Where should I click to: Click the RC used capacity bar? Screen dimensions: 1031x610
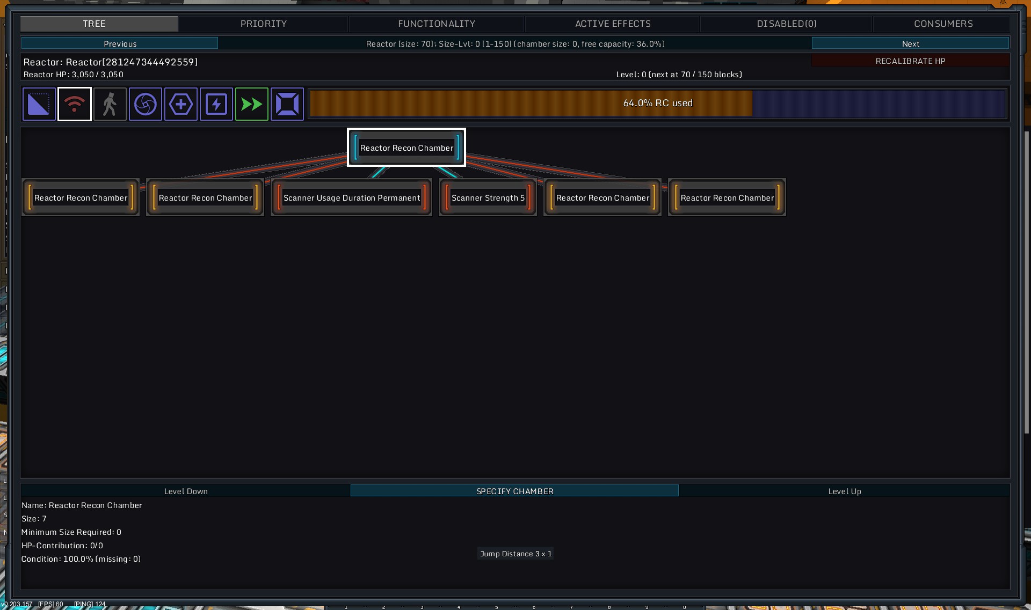657,103
